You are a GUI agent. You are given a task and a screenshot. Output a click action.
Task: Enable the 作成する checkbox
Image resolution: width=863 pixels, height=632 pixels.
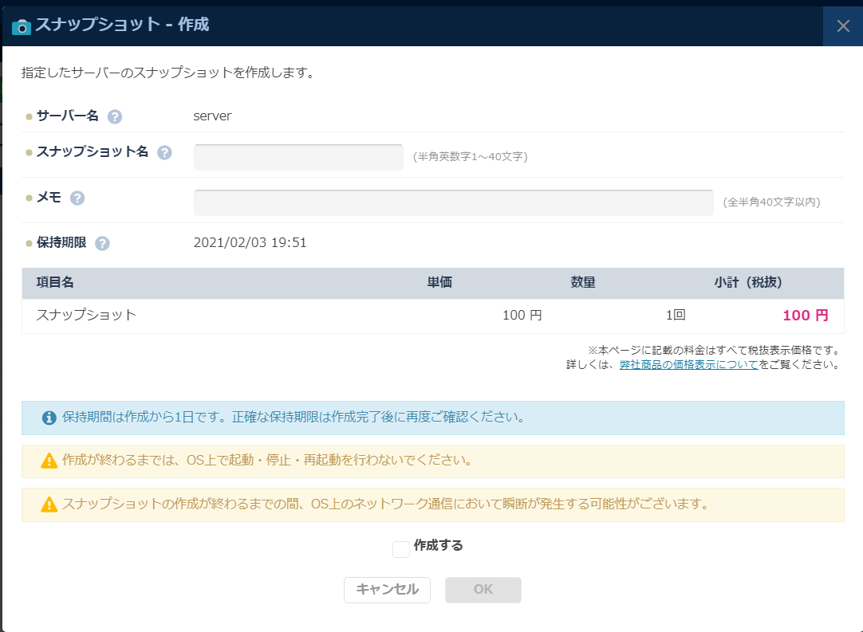400,548
